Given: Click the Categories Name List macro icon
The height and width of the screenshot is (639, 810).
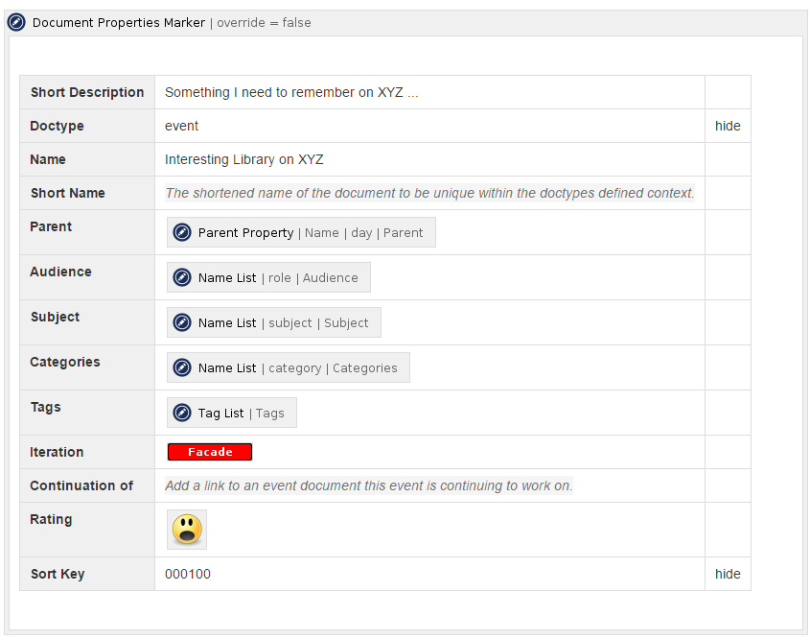Looking at the screenshot, I should [182, 367].
